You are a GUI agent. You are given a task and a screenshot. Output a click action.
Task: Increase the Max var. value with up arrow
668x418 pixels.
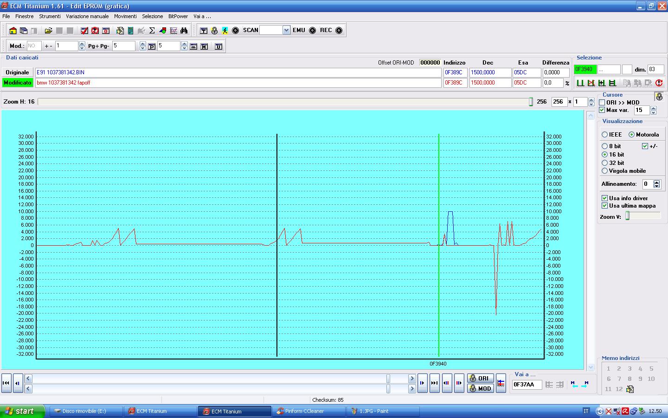654,108
